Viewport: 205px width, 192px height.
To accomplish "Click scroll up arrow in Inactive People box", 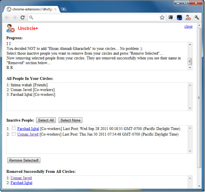I will (190, 128).
